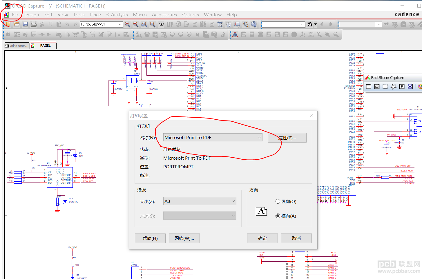Click the previous search result arrow

click(322, 24)
